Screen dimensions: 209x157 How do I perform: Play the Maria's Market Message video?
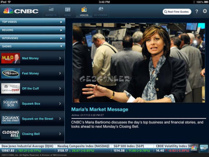click(139, 63)
